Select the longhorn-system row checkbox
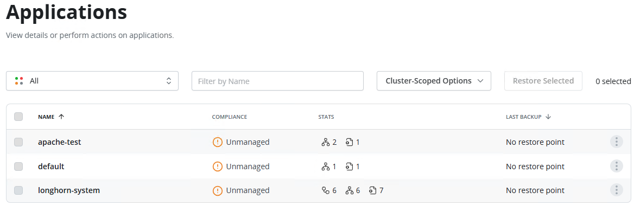634x205 pixels. tap(18, 190)
